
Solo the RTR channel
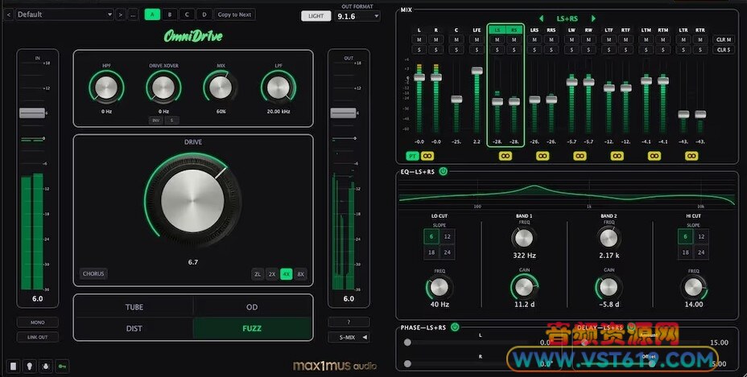700,50
